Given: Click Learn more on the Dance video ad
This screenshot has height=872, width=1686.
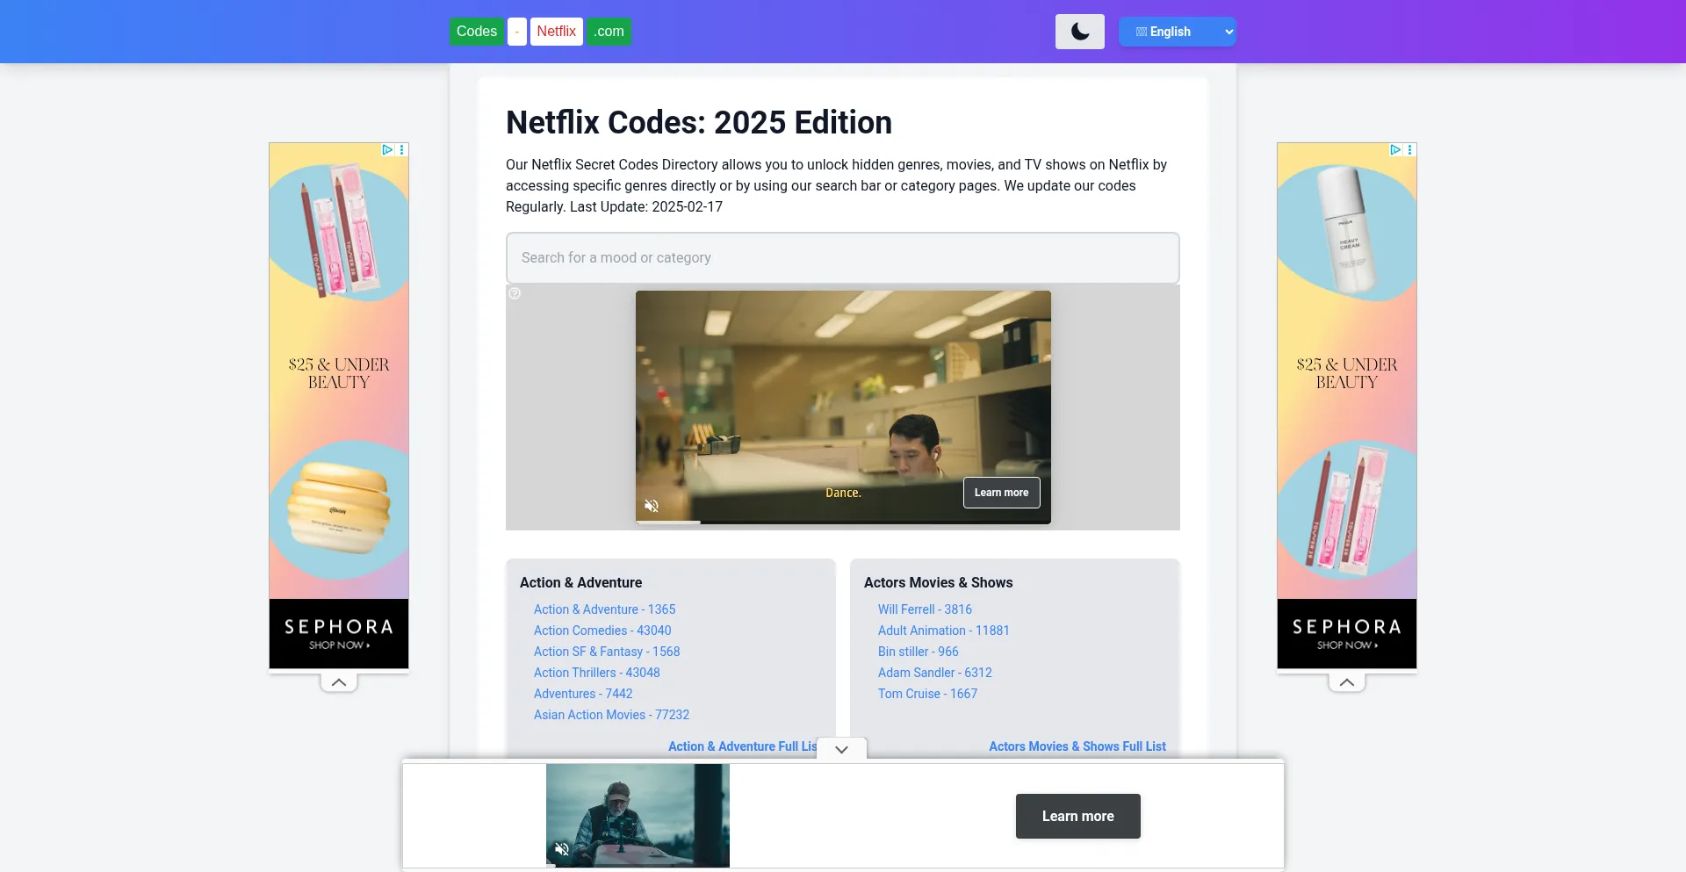Looking at the screenshot, I should click(x=1001, y=493).
